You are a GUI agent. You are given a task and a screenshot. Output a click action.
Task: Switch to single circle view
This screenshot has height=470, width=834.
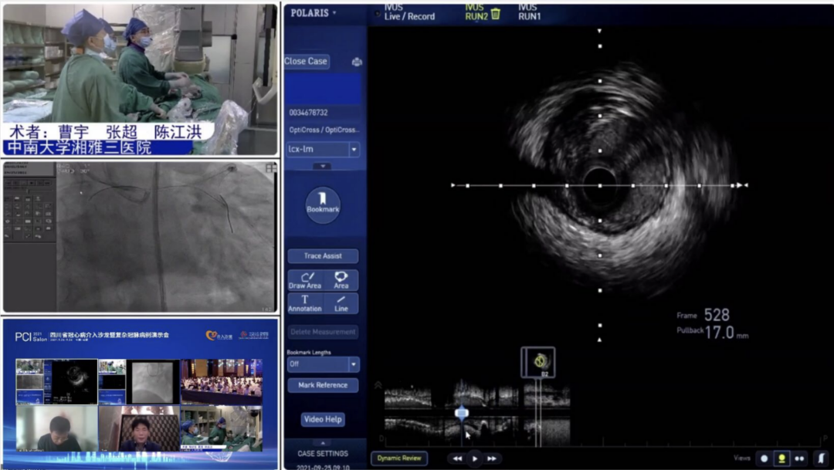[x=764, y=458]
